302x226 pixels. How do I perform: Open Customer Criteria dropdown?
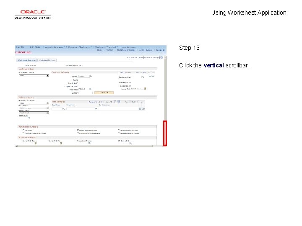point(34,76)
